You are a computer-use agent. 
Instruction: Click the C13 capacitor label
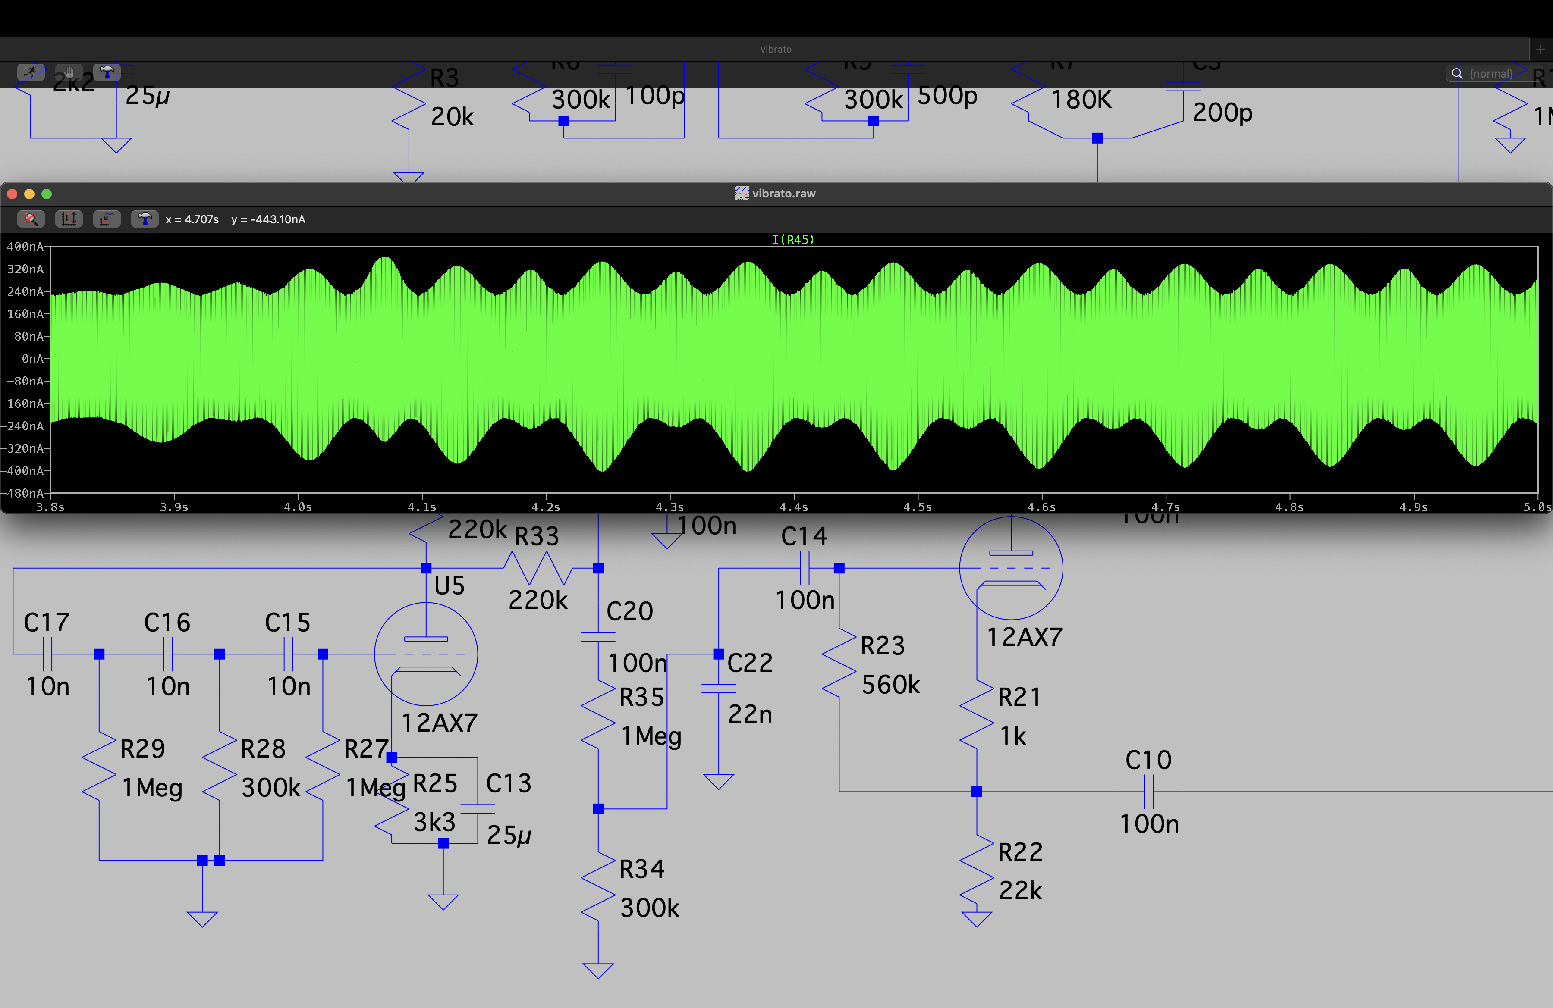point(508,783)
